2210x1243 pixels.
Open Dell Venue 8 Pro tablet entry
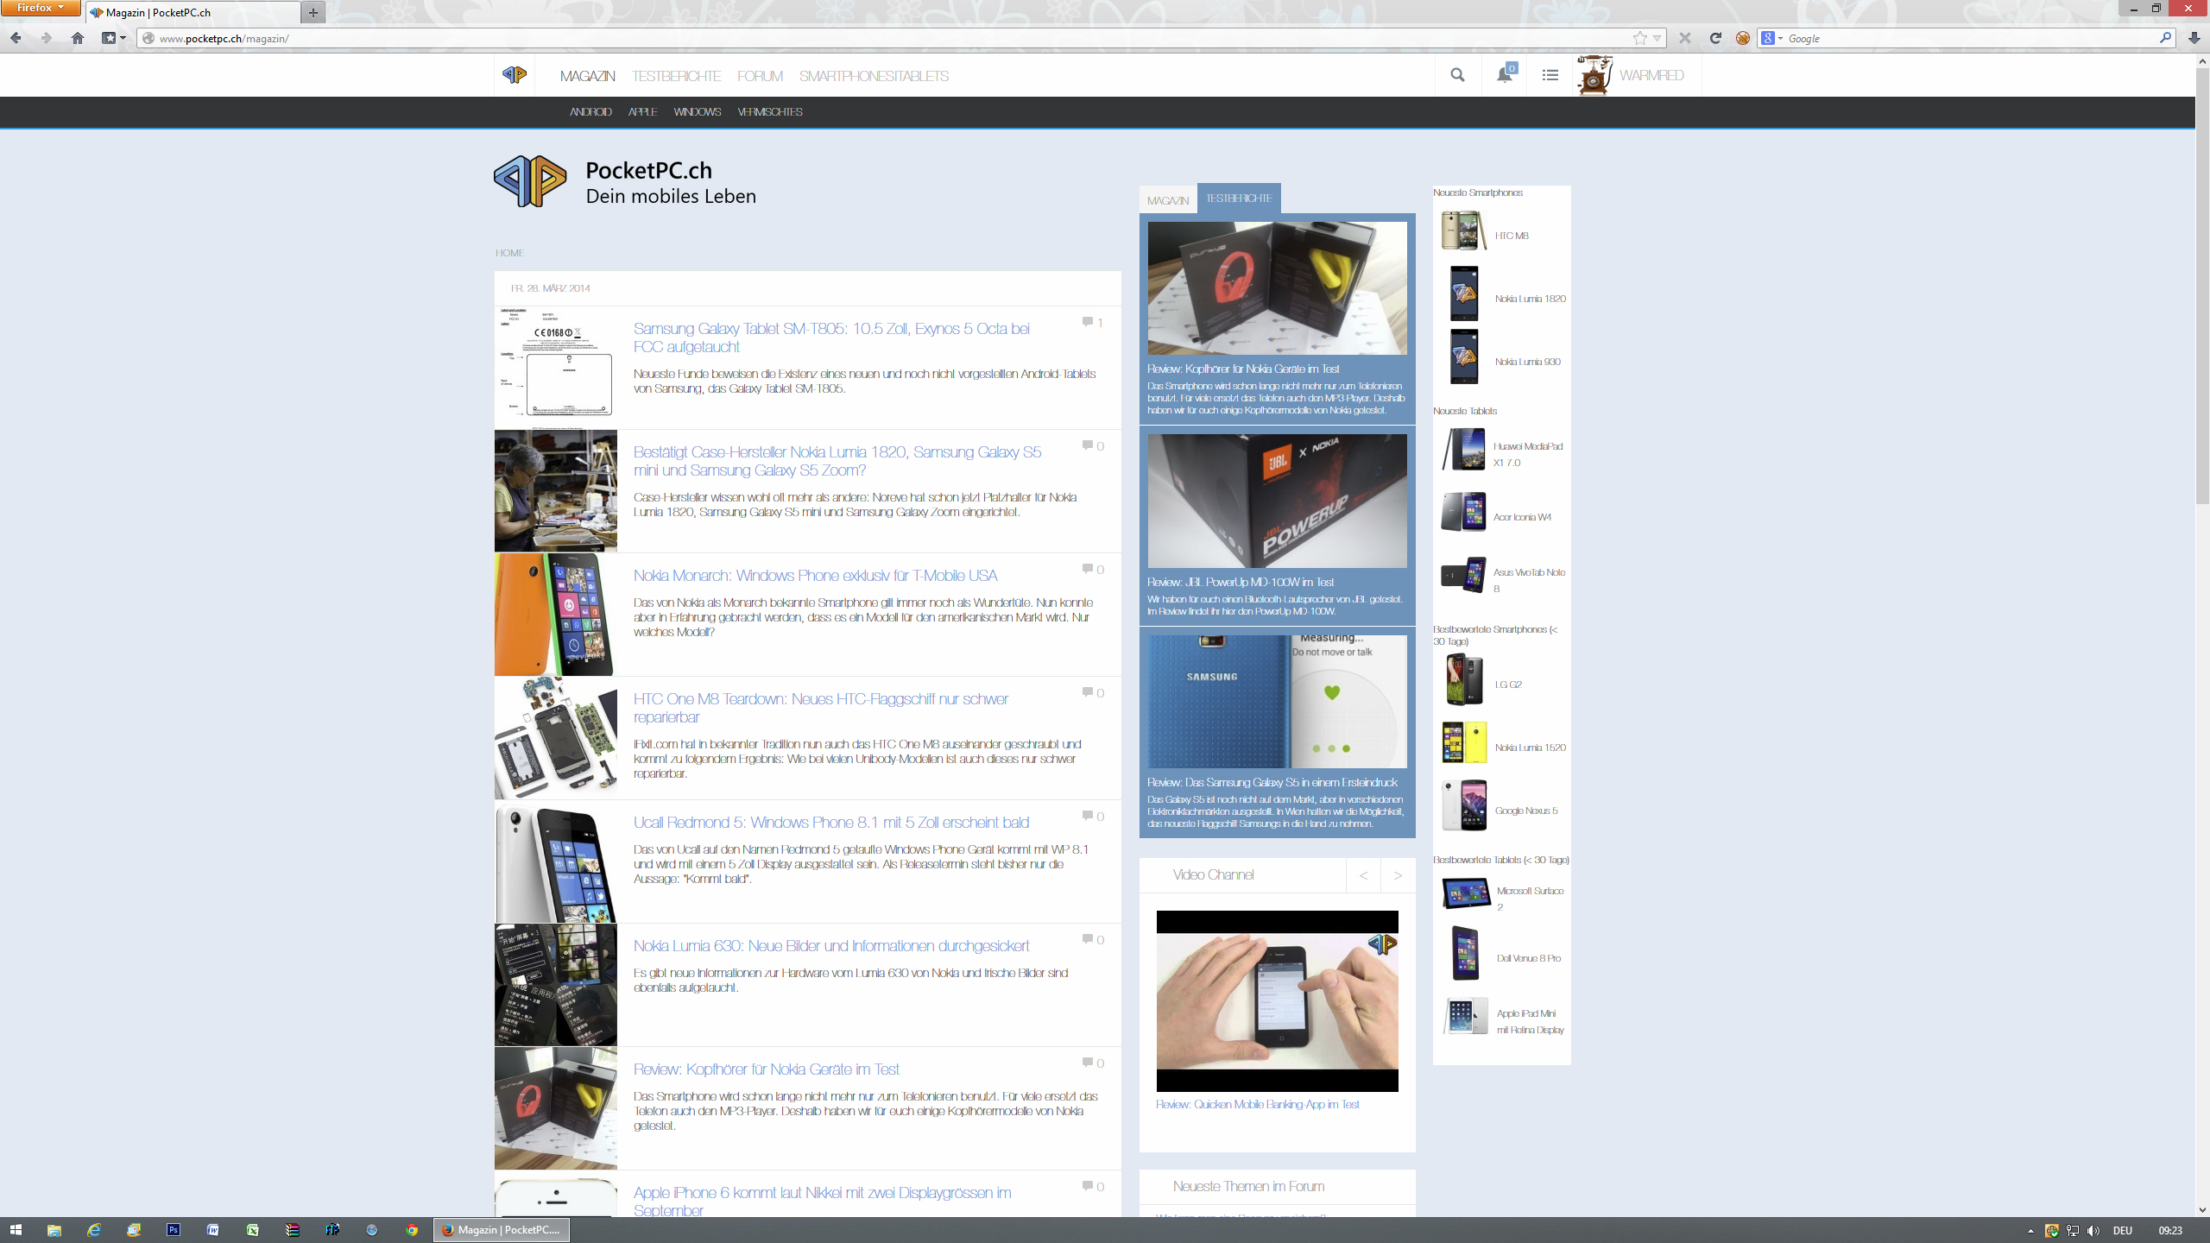pyautogui.click(x=1529, y=958)
